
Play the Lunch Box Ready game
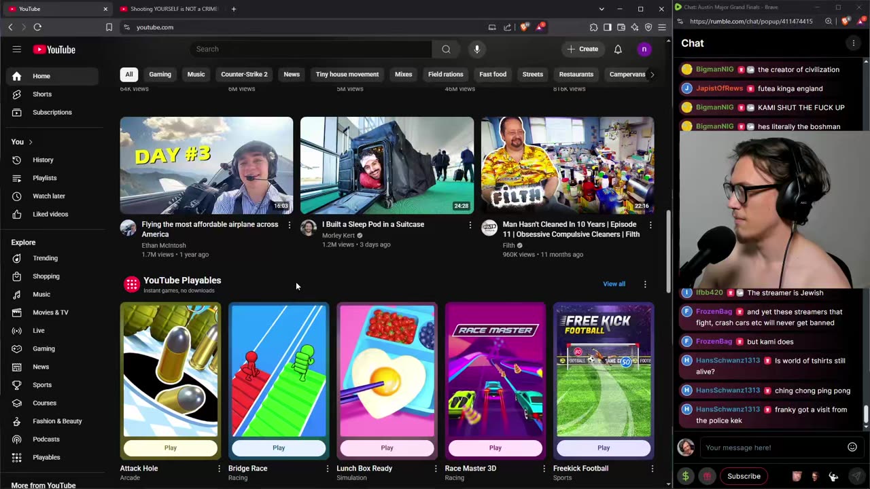click(x=387, y=448)
